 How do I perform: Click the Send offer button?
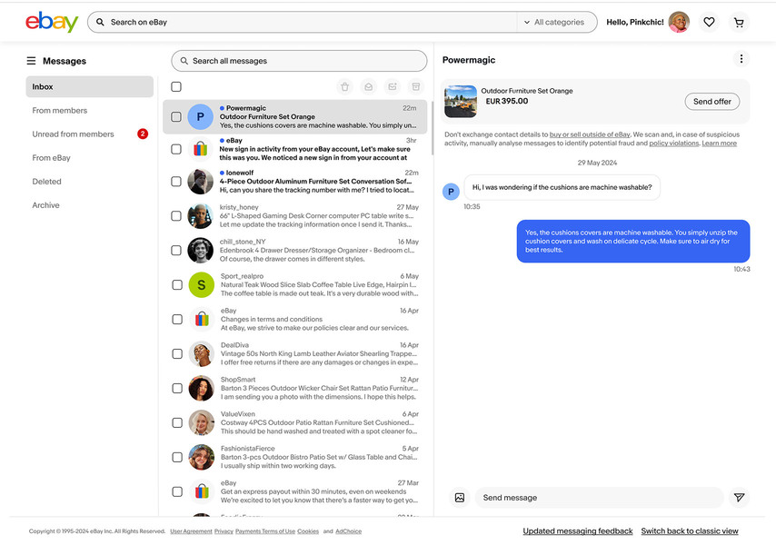point(711,102)
